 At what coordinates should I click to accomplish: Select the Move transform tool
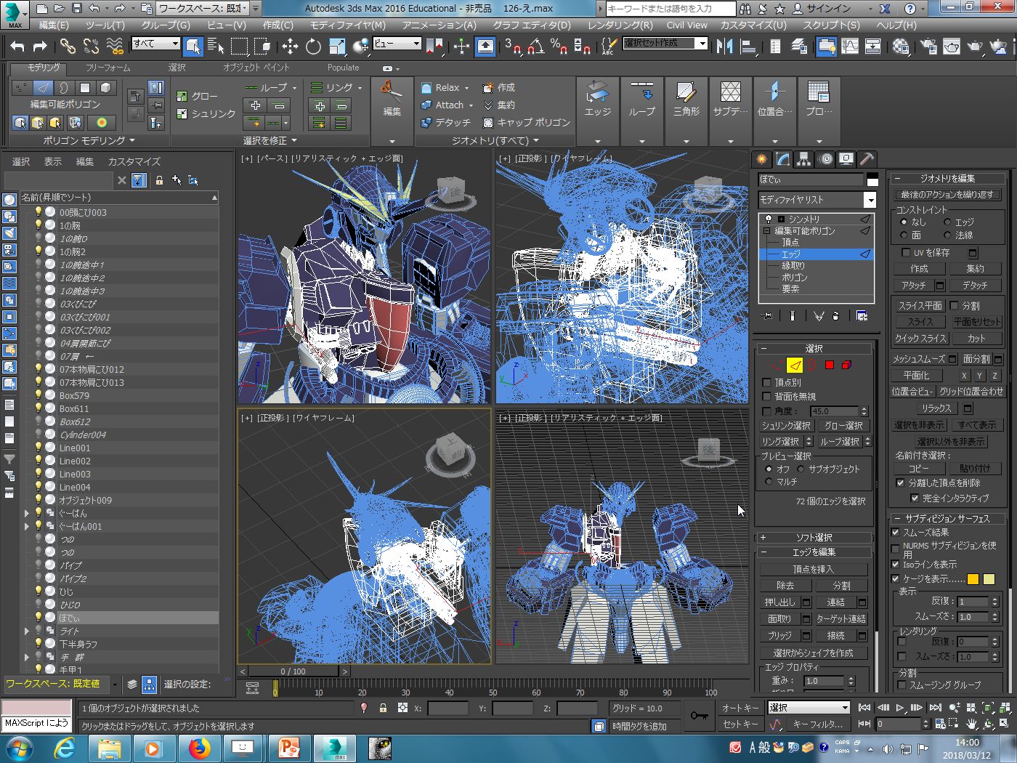pyautogui.click(x=290, y=47)
